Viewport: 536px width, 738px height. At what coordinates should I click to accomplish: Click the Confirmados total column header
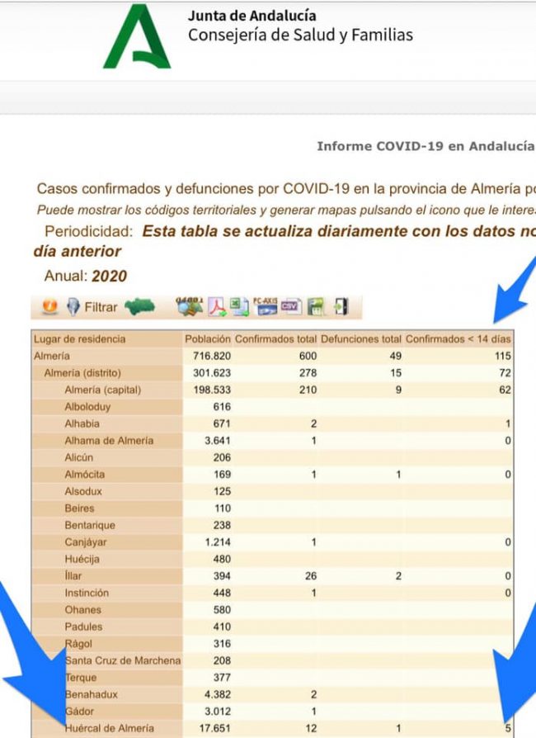click(x=275, y=339)
